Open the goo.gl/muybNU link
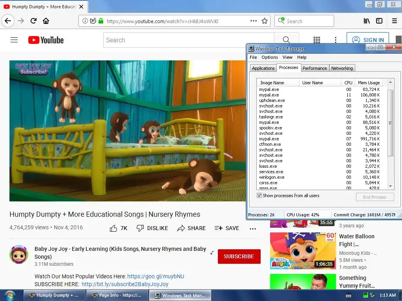This screenshot has height=301, width=402. [155, 276]
